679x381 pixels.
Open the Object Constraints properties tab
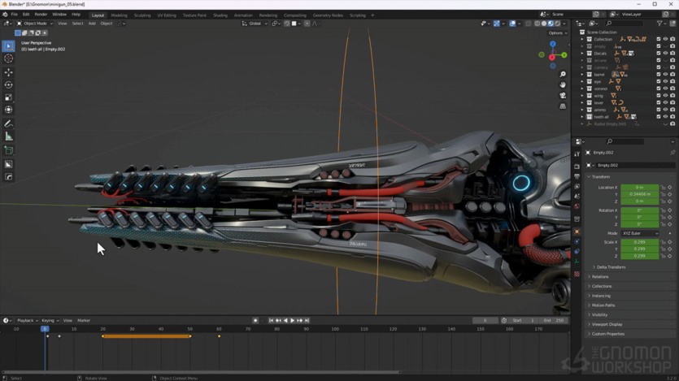coord(577,251)
